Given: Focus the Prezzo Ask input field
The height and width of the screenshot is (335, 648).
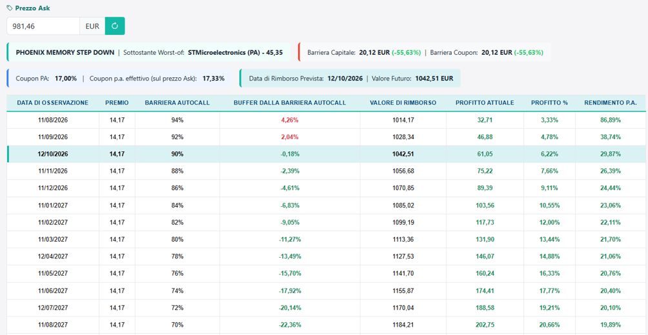Looking at the screenshot, I should pyautogui.click(x=43, y=26).
